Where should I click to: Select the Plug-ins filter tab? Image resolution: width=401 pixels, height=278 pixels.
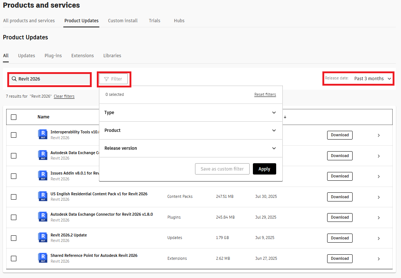(x=53, y=55)
